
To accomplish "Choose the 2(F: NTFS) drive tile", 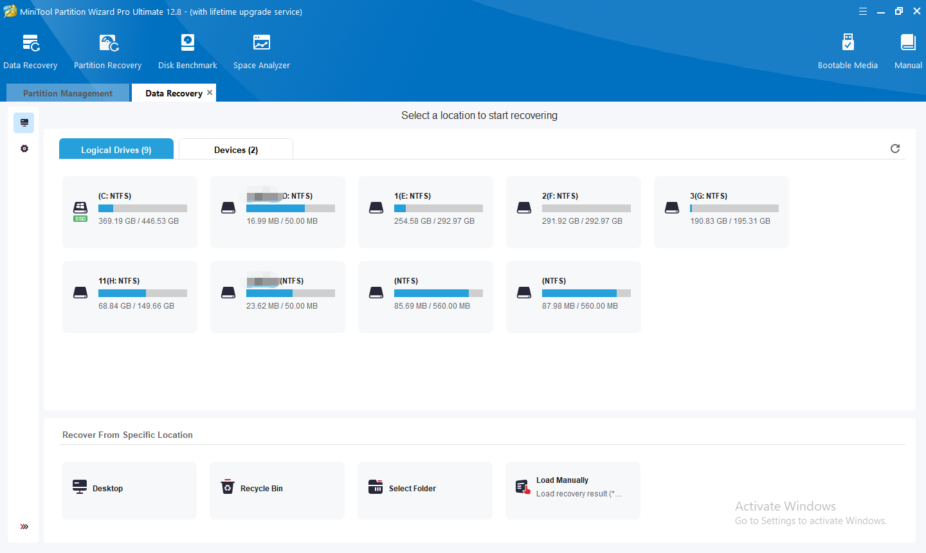I will click(573, 212).
